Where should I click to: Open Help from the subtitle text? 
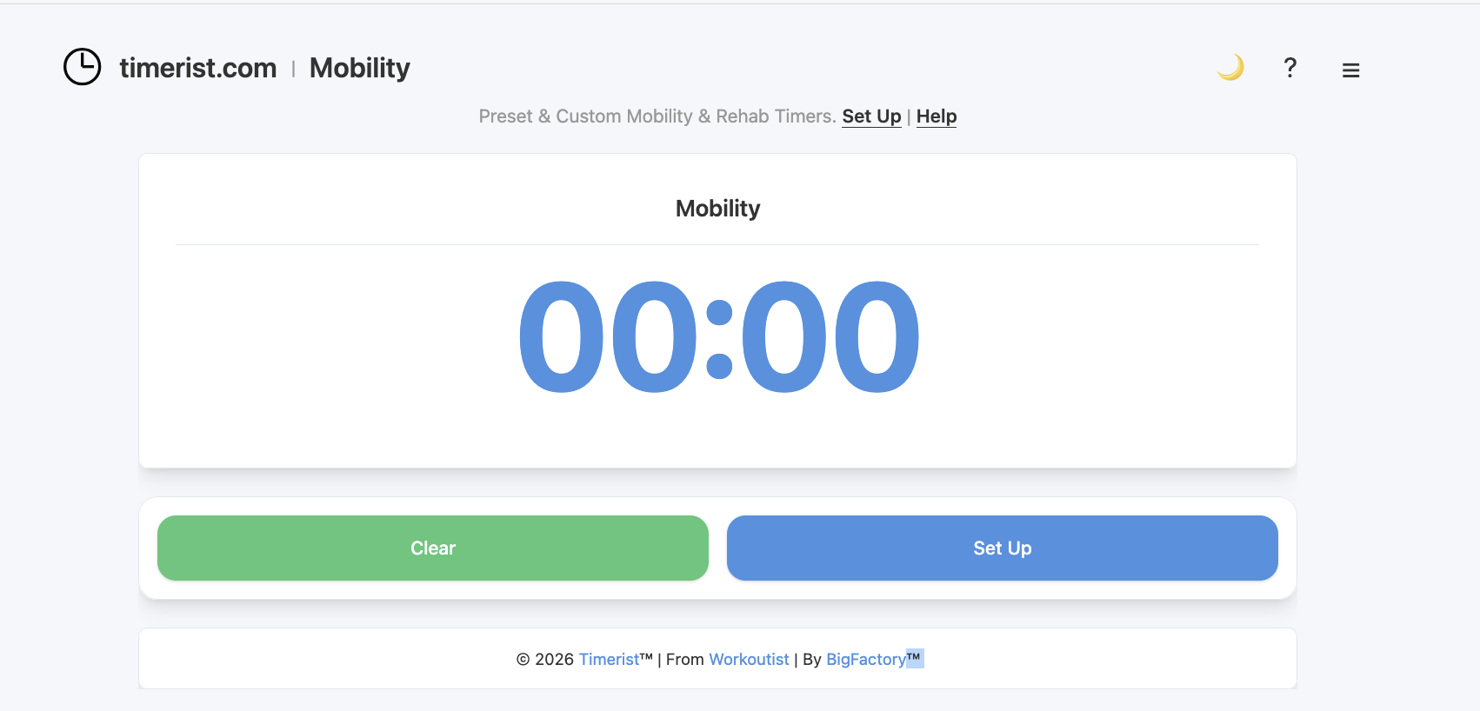coord(937,116)
